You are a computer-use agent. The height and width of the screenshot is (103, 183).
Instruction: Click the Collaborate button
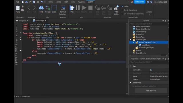tap(139, 2)
